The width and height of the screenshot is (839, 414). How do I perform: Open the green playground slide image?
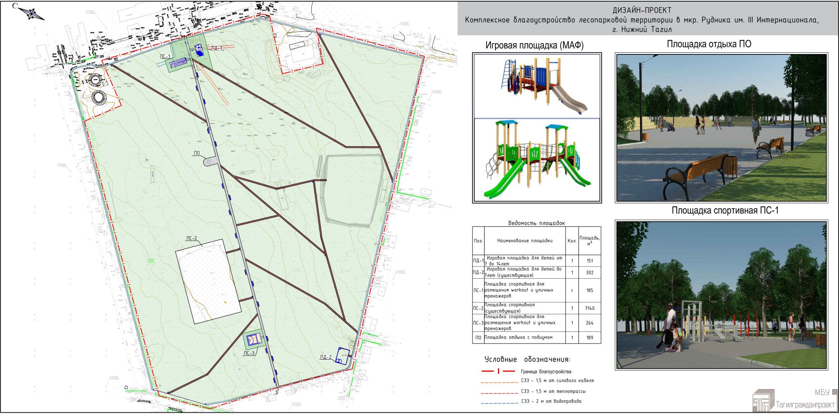[537, 160]
